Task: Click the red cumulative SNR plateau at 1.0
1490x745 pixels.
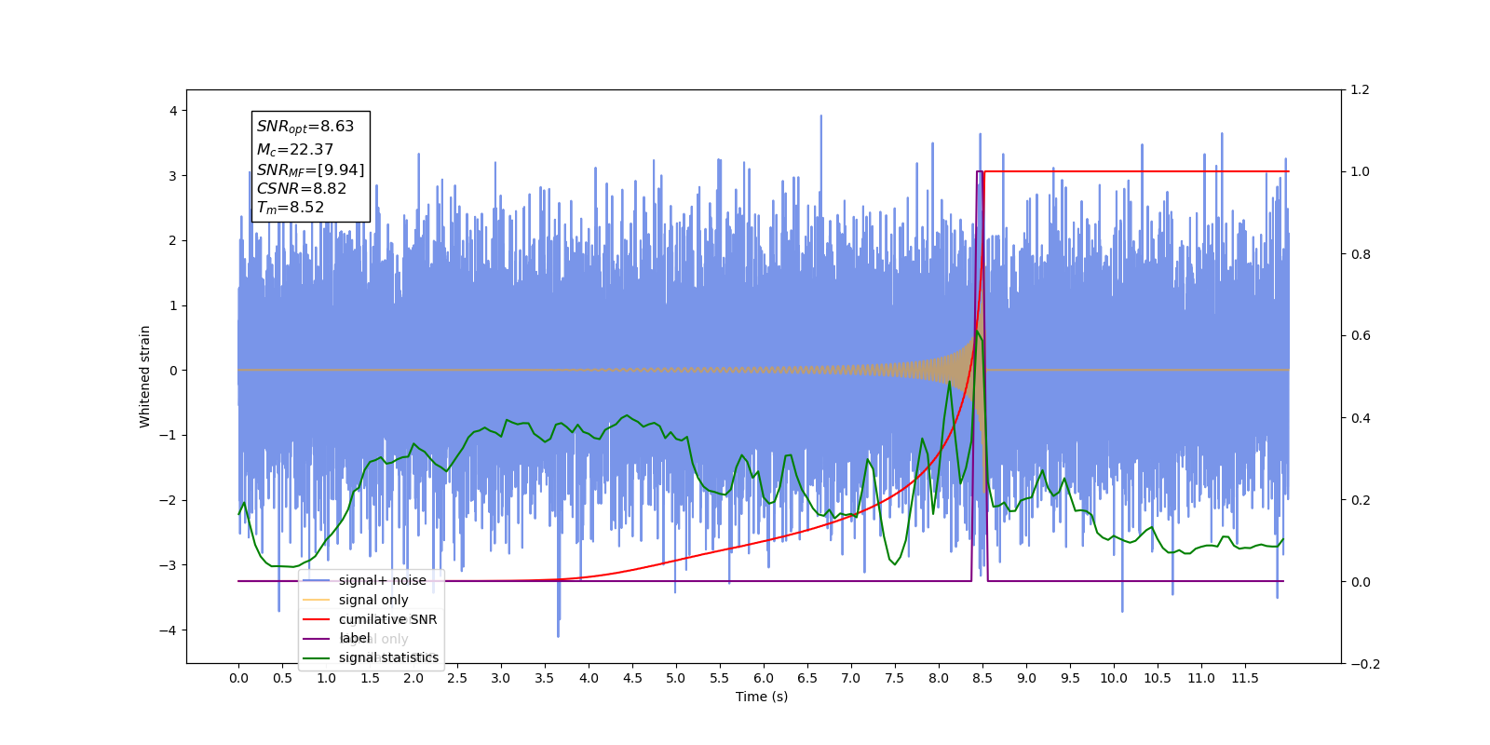Action: [x=1136, y=171]
